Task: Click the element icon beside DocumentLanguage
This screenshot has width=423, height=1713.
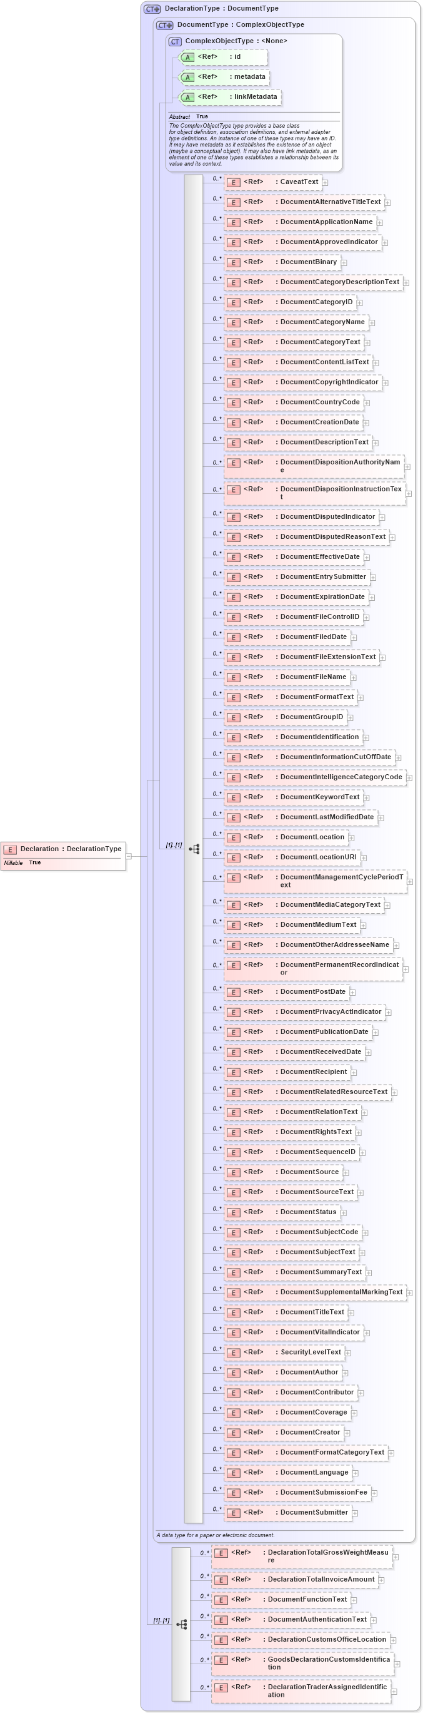Action: coord(233,1473)
